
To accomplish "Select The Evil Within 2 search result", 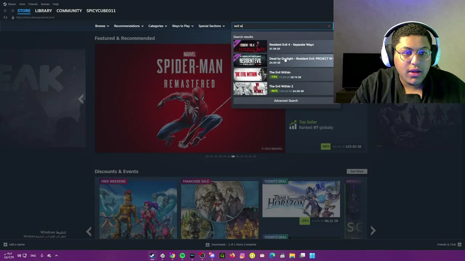I will pos(283,88).
